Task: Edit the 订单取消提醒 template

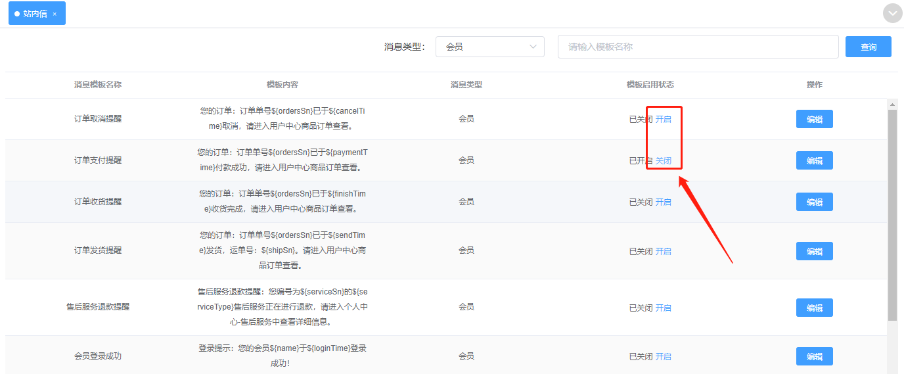Action: (x=815, y=119)
